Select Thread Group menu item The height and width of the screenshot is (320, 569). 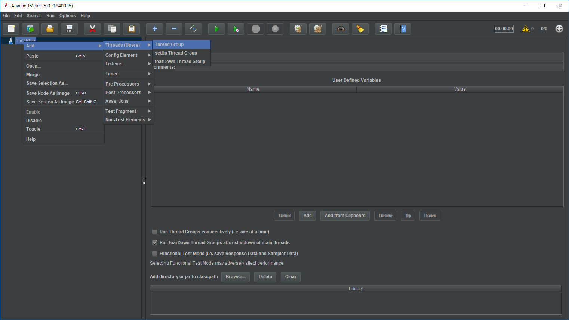(x=181, y=44)
